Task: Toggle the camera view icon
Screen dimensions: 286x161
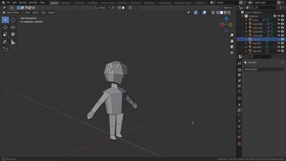Action: [232, 47]
